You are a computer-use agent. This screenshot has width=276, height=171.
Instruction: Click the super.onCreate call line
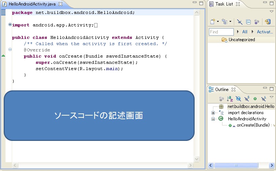[87, 63]
